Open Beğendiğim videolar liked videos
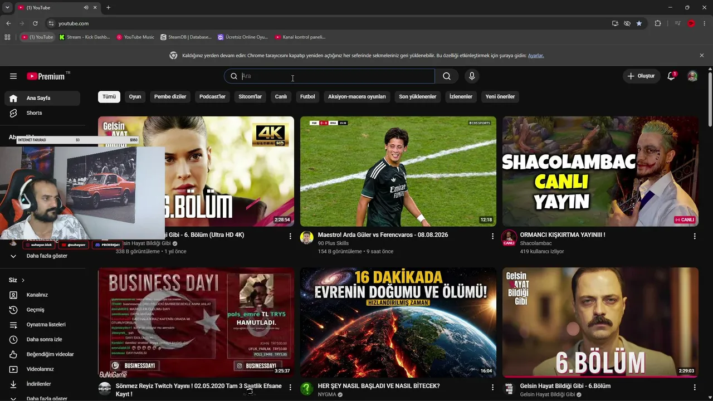The height and width of the screenshot is (401, 713). click(42, 354)
